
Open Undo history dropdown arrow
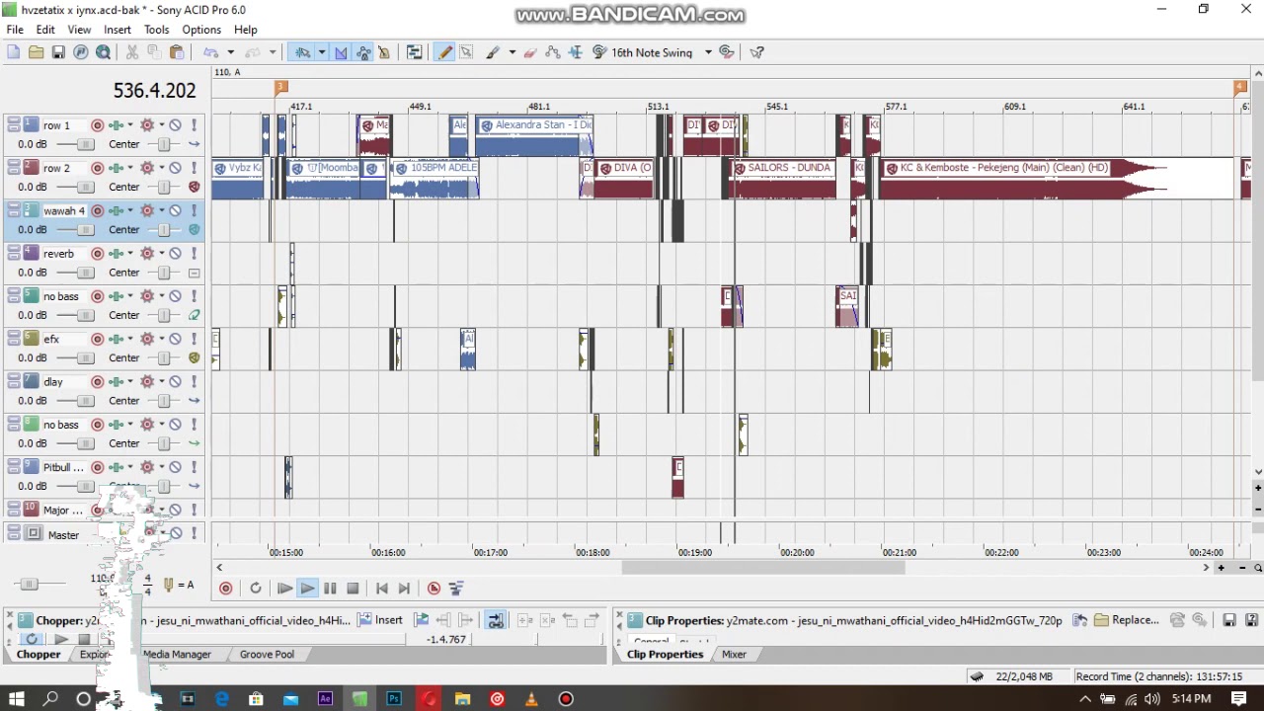click(230, 52)
